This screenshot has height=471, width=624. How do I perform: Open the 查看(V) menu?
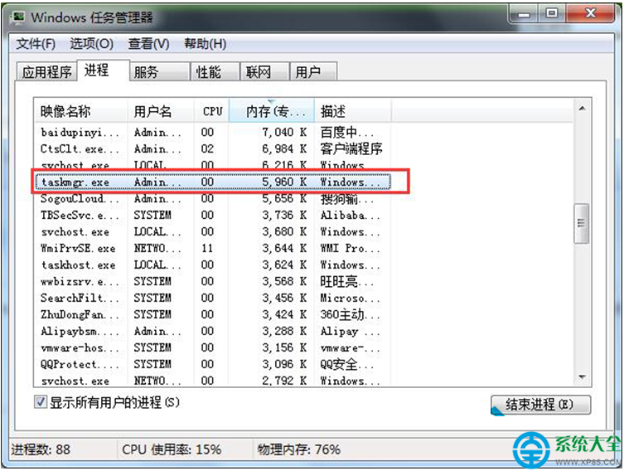(148, 43)
